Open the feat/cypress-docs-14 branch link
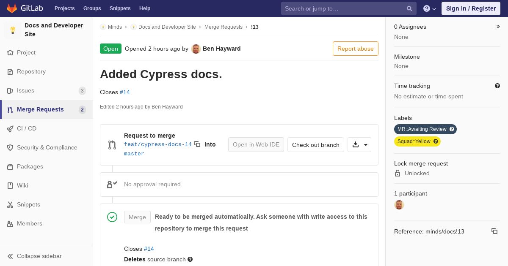The width and height of the screenshot is (508, 266). tap(158, 144)
